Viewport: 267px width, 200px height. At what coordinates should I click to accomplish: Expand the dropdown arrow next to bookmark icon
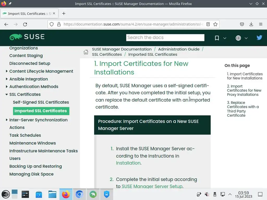pos(225,38)
